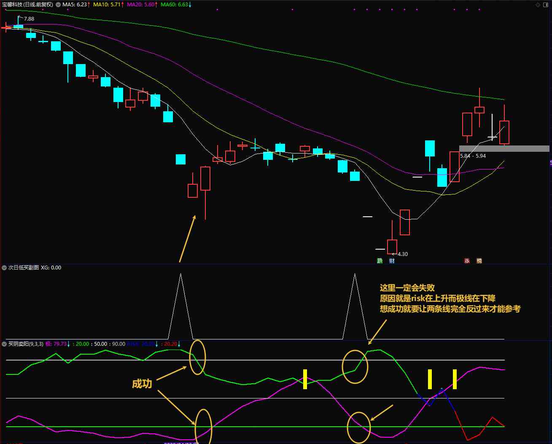
Task: Click the green 跌 event marker icon
Action: pos(380,261)
